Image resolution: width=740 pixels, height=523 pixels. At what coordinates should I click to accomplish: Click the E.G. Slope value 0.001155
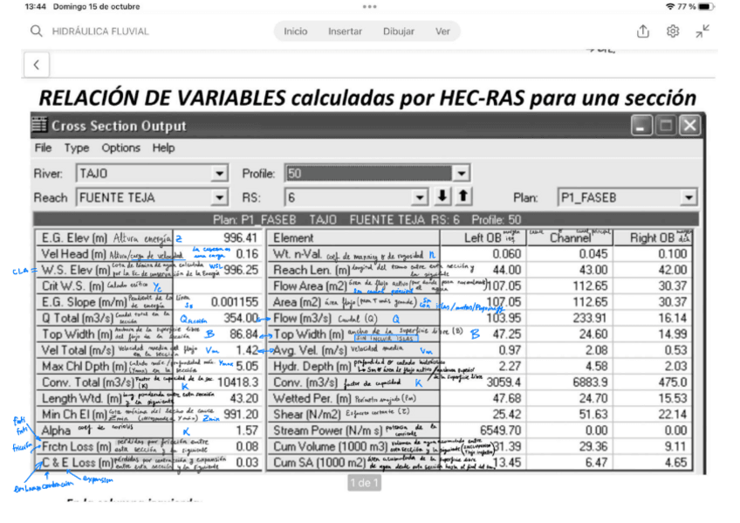point(235,302)
